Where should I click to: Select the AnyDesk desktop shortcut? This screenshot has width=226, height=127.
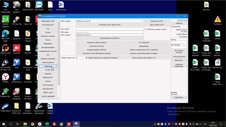(x=17, y=49)
